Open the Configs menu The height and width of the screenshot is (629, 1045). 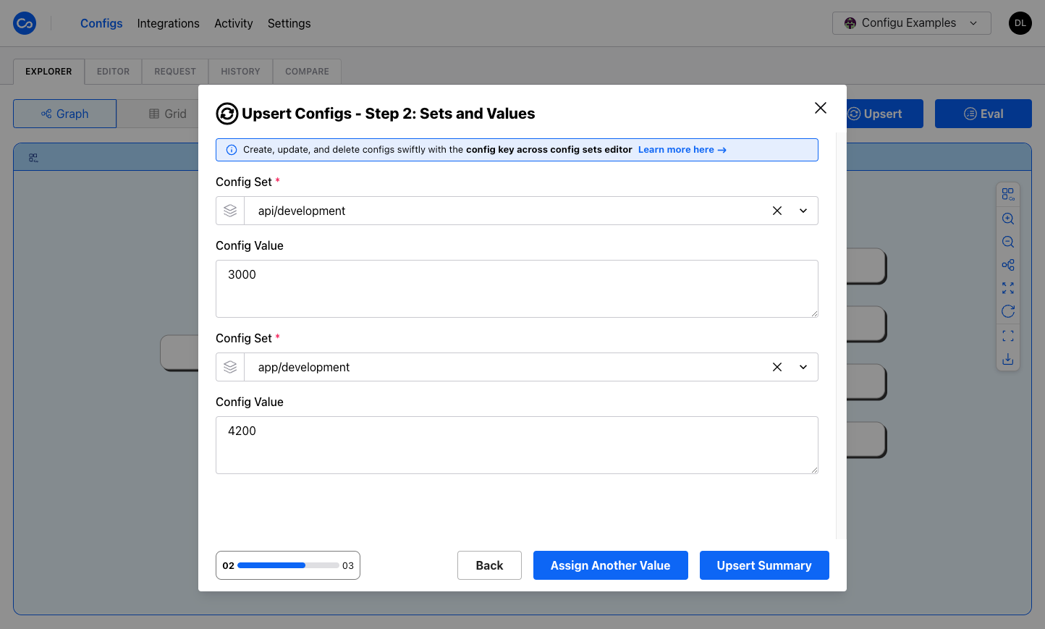coord(101,23)
